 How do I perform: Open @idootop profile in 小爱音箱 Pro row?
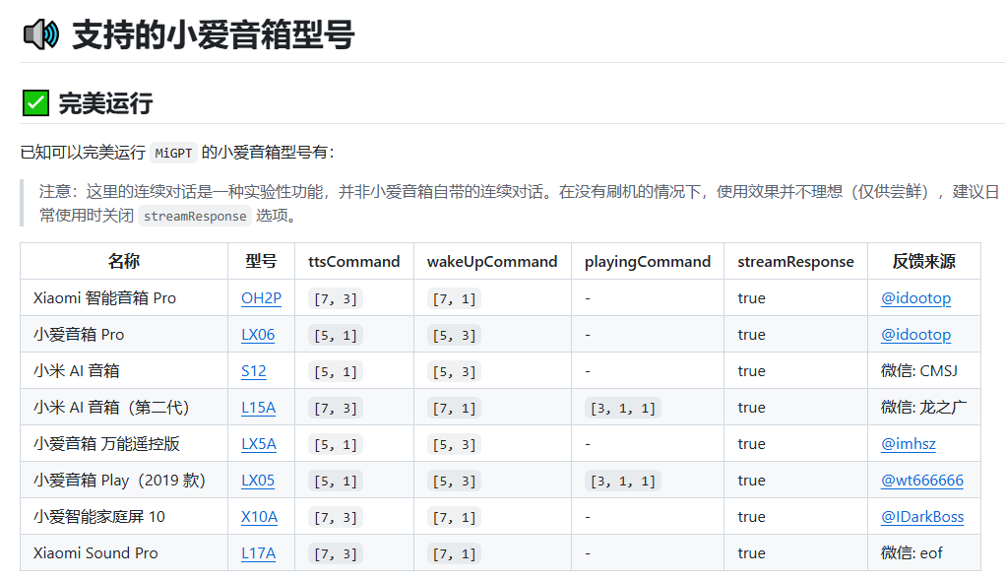click(x=915, y=335)
